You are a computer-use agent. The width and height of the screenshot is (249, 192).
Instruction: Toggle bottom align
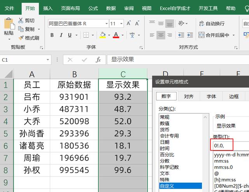pyautogui.click(x=170, y=24)
